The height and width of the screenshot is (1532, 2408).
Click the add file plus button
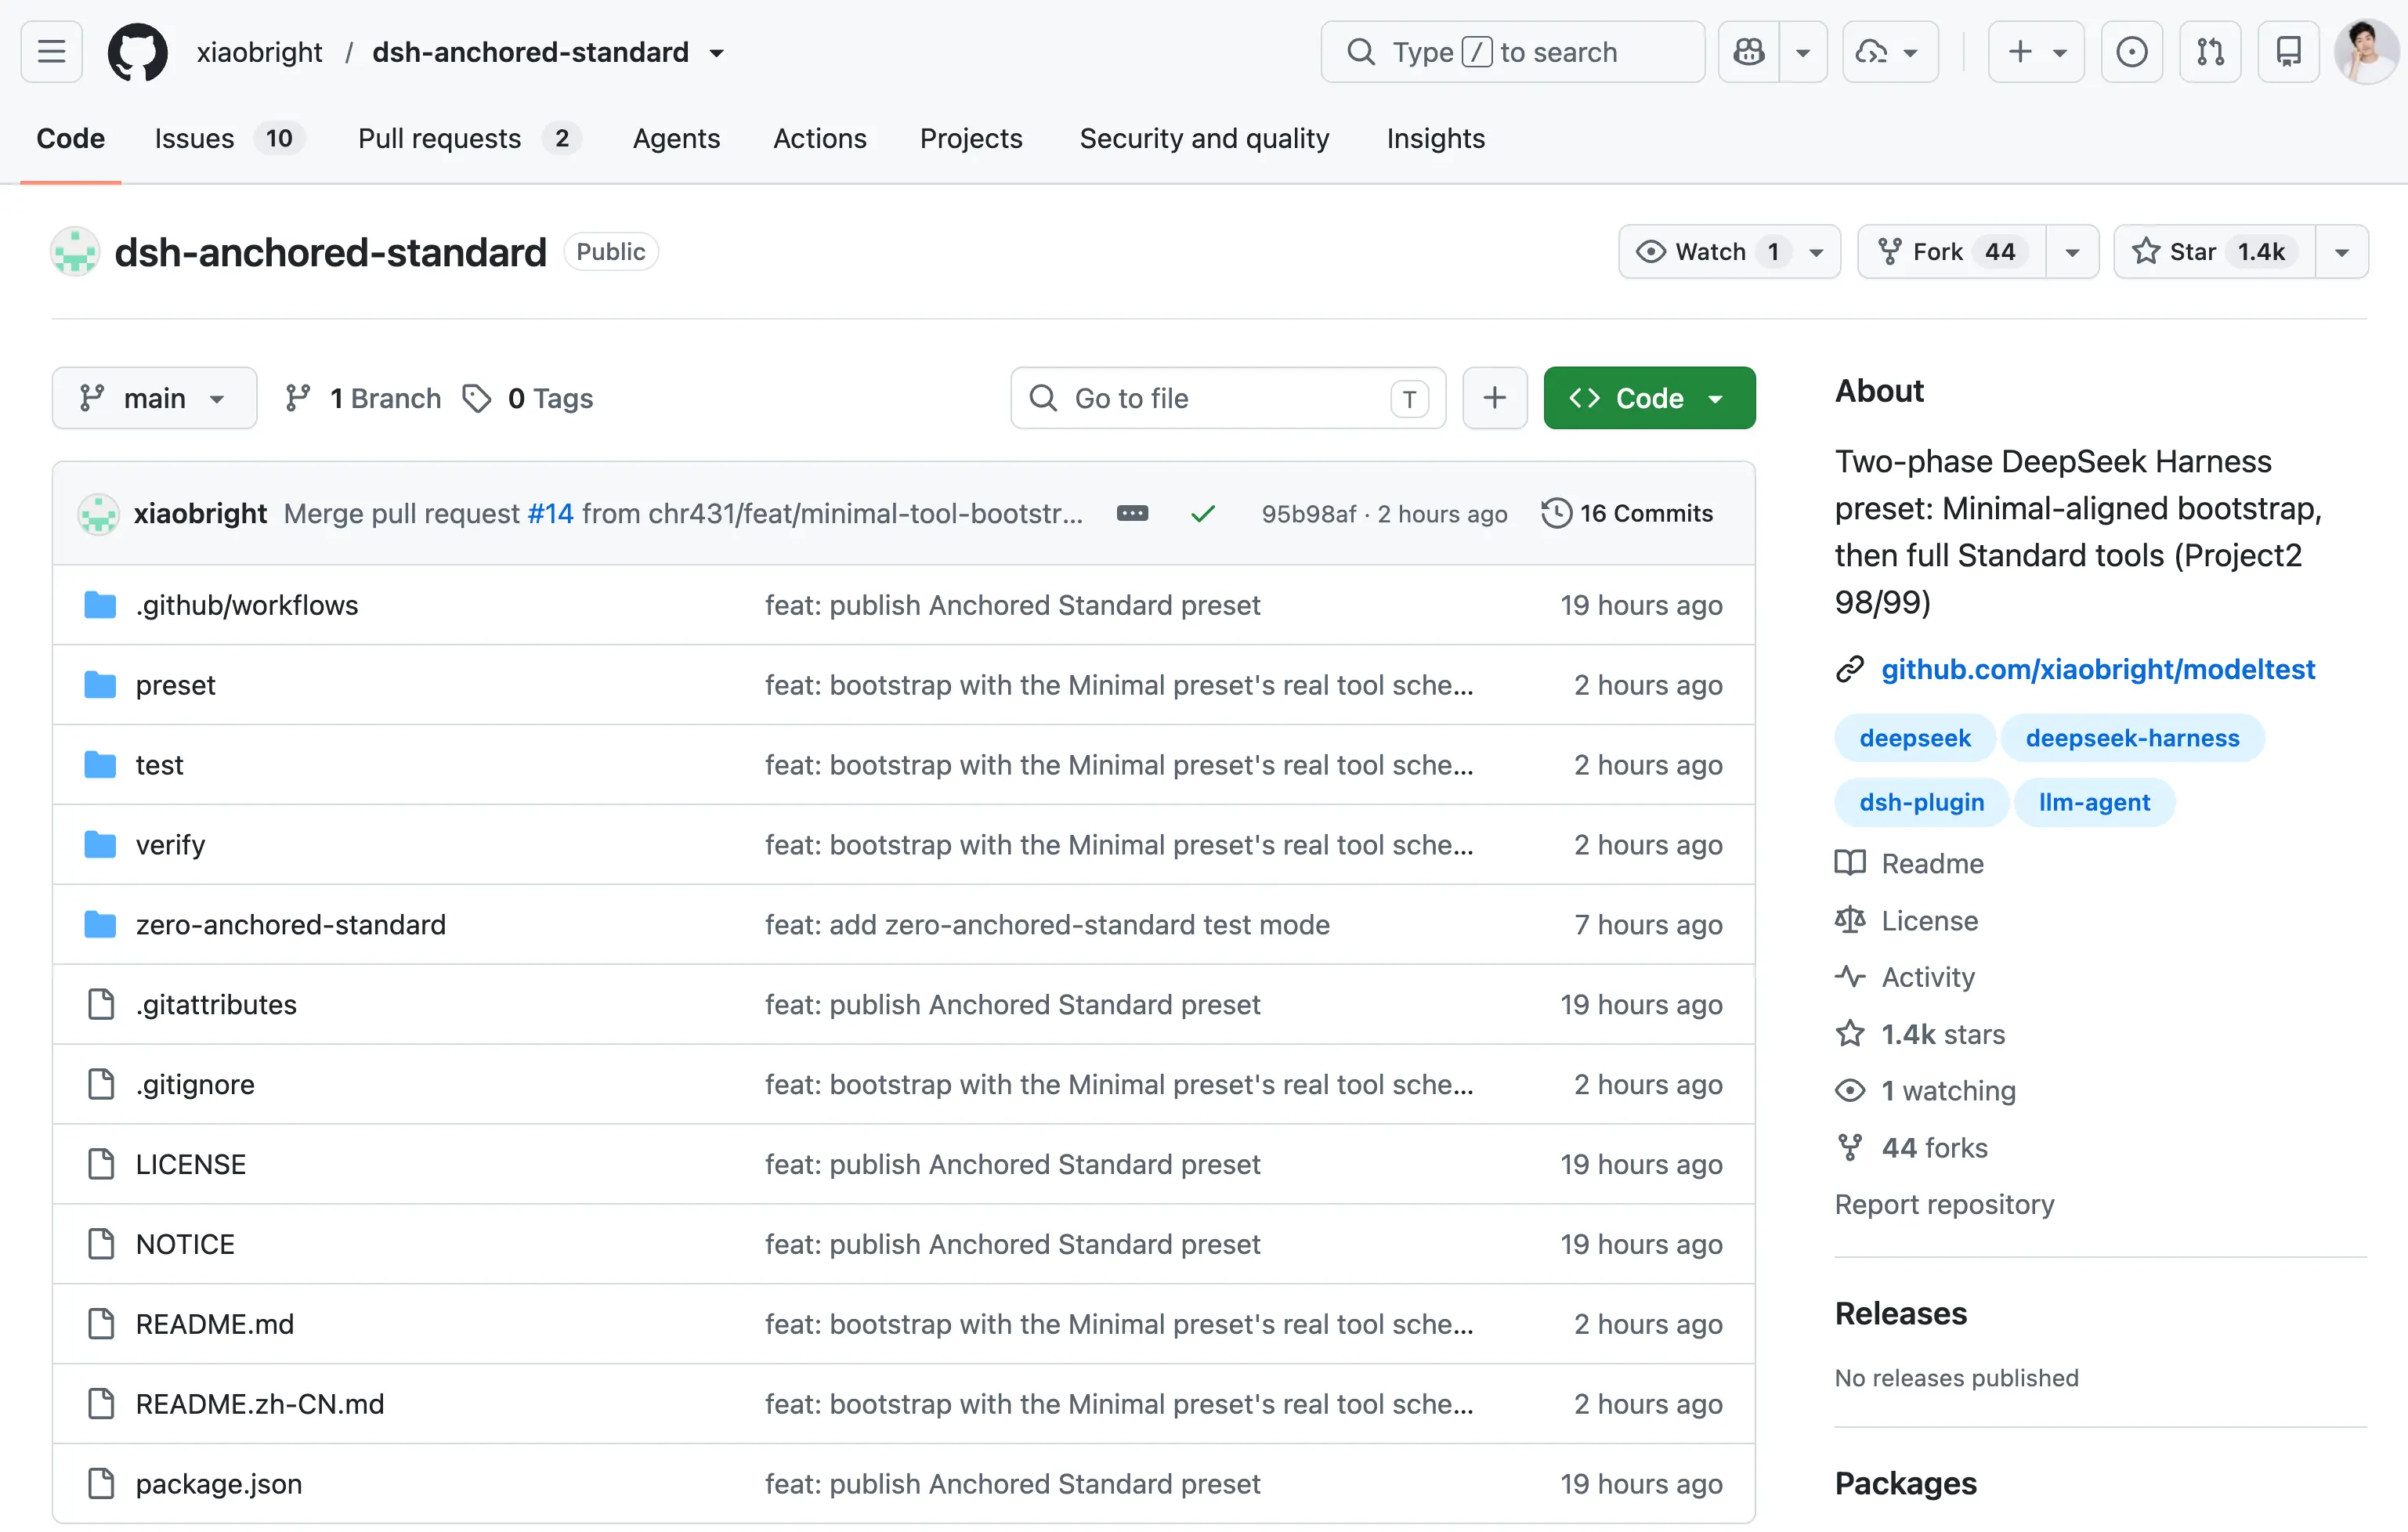(1494, 398)
